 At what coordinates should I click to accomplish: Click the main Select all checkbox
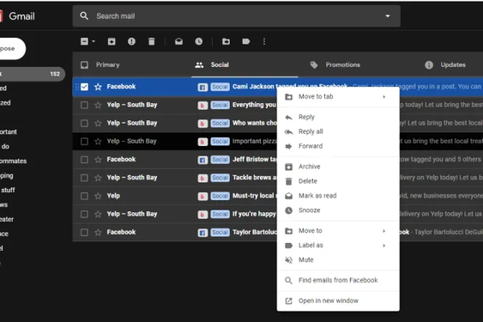click(x=84, y=41)
